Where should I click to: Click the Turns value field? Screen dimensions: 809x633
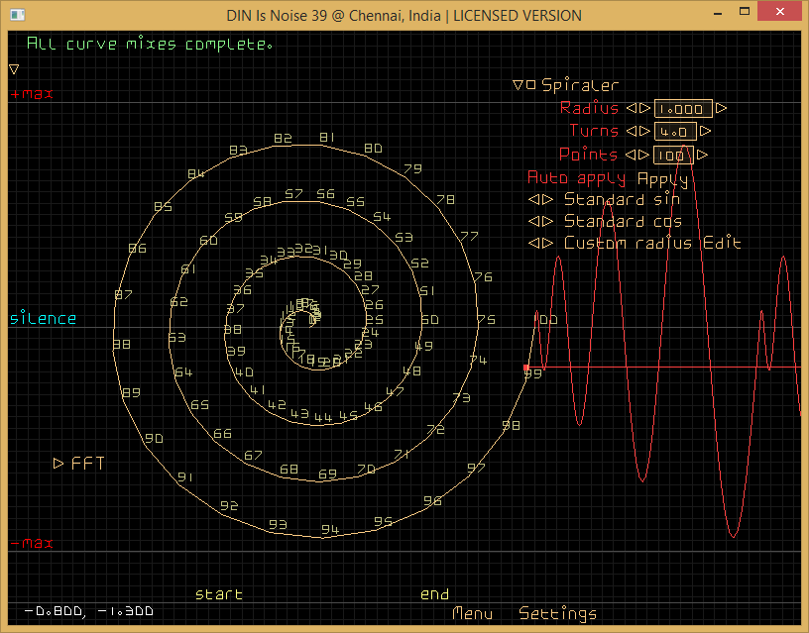[x=674, y=131]
